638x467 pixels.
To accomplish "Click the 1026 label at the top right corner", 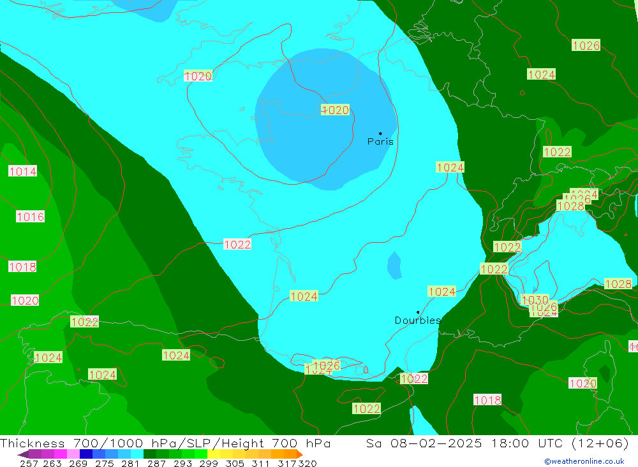I will point(586,45).
